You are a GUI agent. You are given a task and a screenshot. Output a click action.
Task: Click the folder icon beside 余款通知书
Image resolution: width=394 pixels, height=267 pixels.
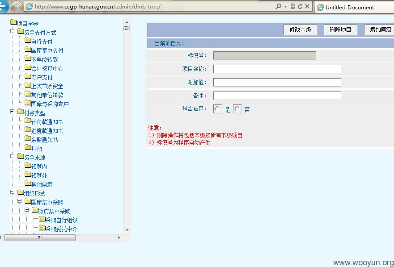pyautogui.click(x=28, y=138)
